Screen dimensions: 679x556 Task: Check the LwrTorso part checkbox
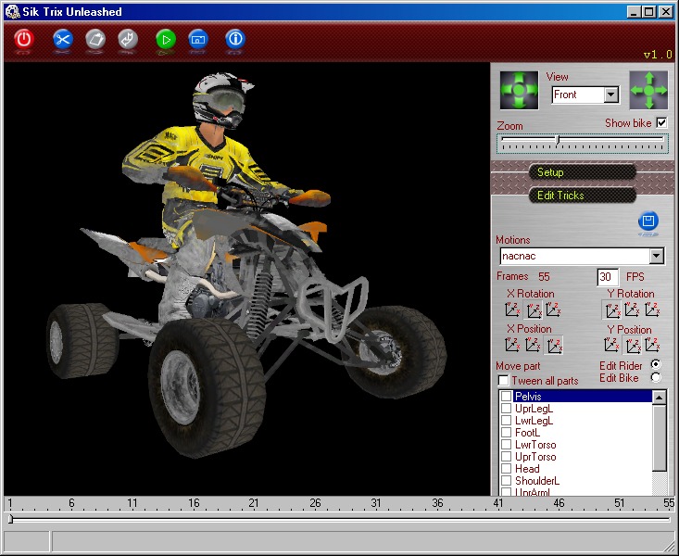pyautogui.click(x=506, y=445)
